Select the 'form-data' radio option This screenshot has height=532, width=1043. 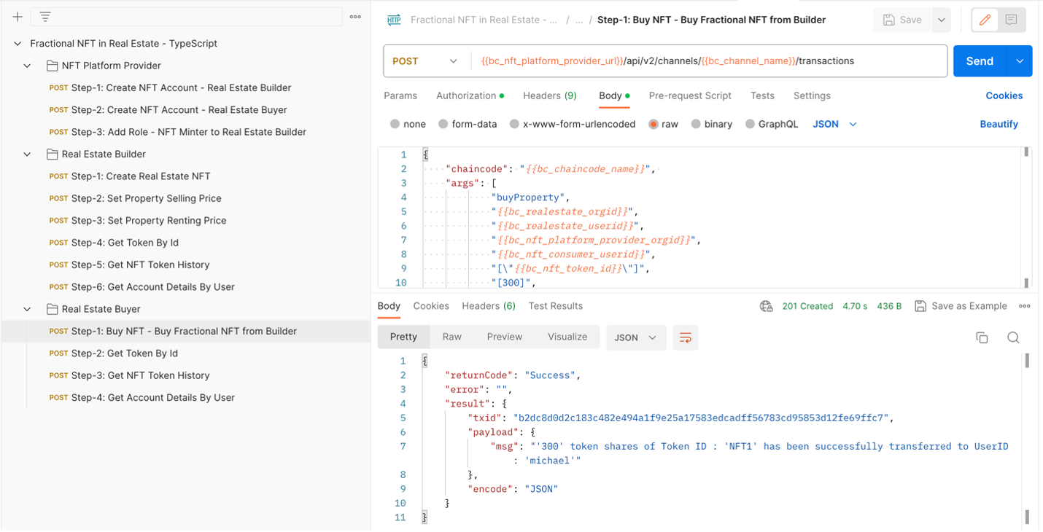point(443,124)
